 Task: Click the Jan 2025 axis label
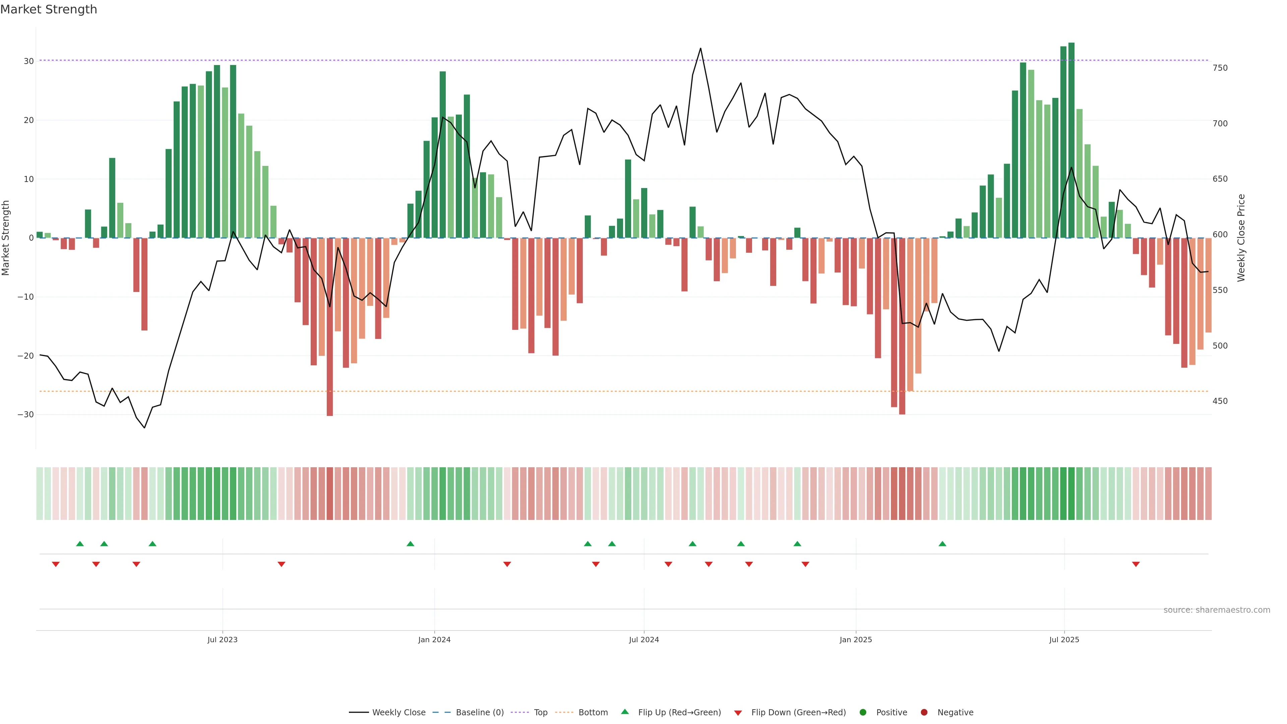click(856, 640)
